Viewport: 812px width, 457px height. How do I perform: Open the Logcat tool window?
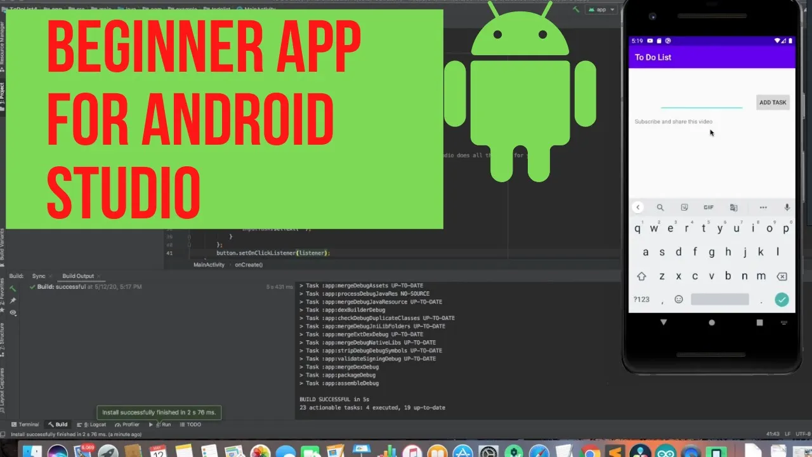pos(91,425)
